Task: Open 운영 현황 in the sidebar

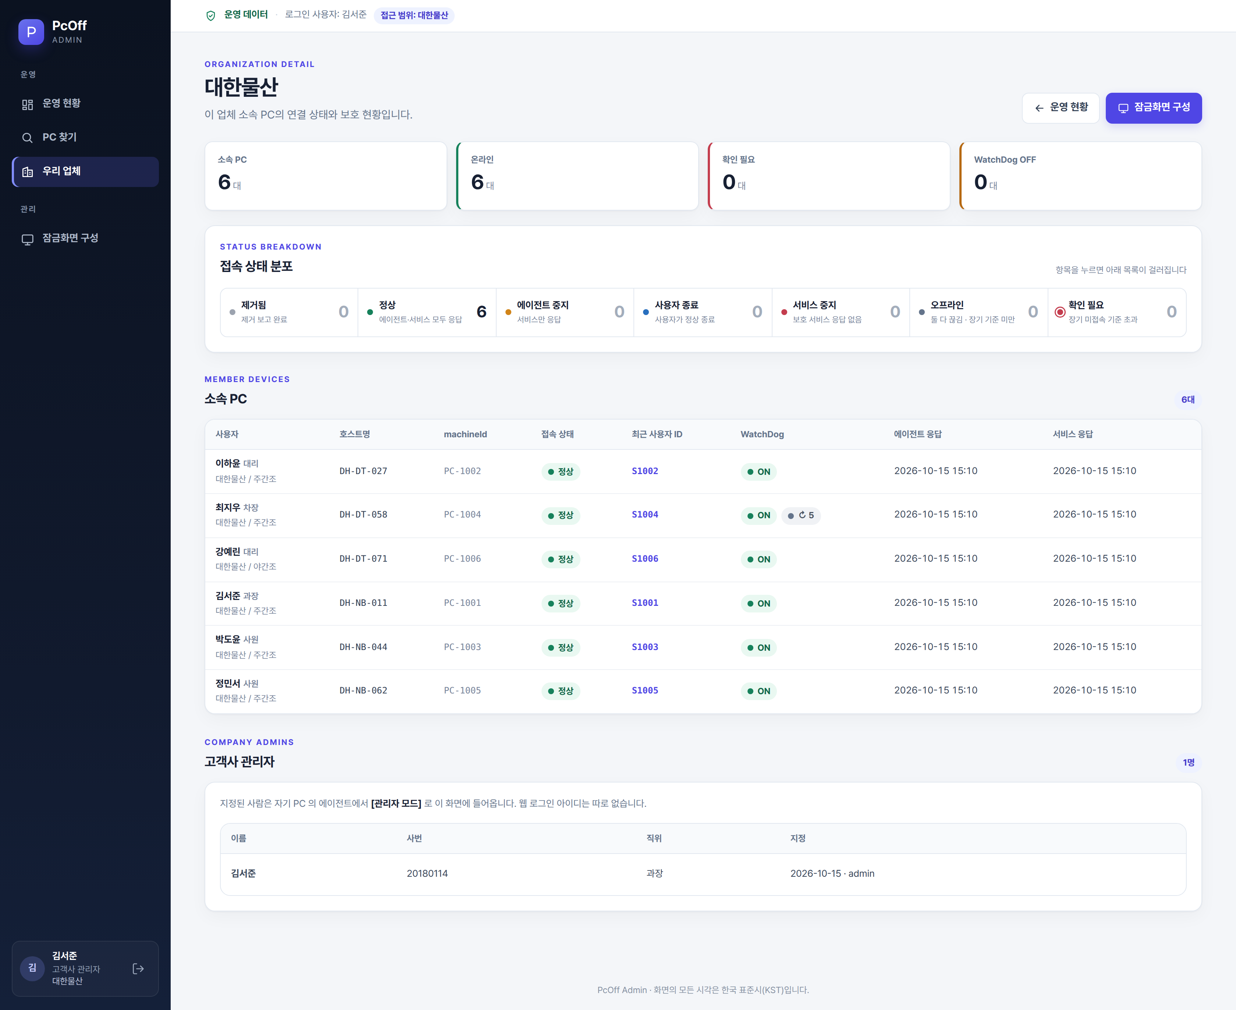Action: tap(85, 104)
